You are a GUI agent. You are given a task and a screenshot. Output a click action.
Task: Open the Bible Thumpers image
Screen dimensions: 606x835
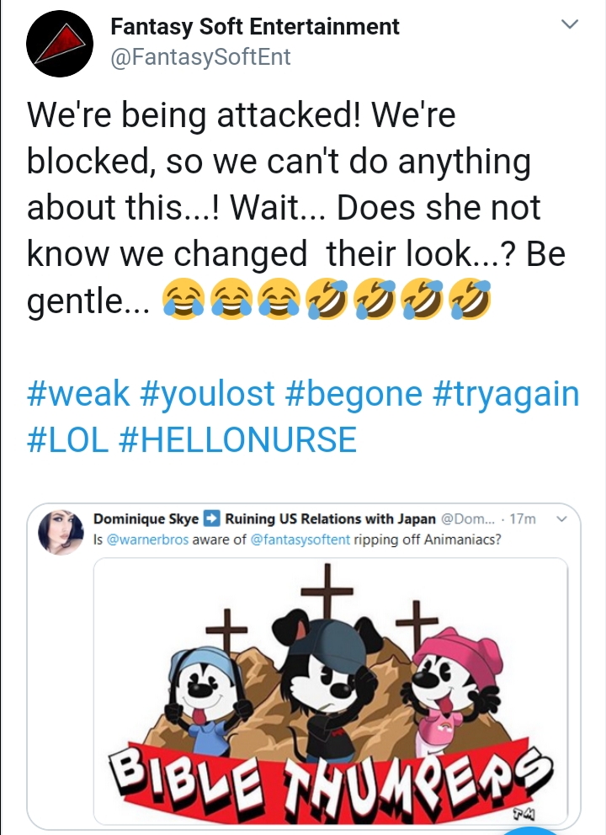pyautogui.click(x=331, y=691)
